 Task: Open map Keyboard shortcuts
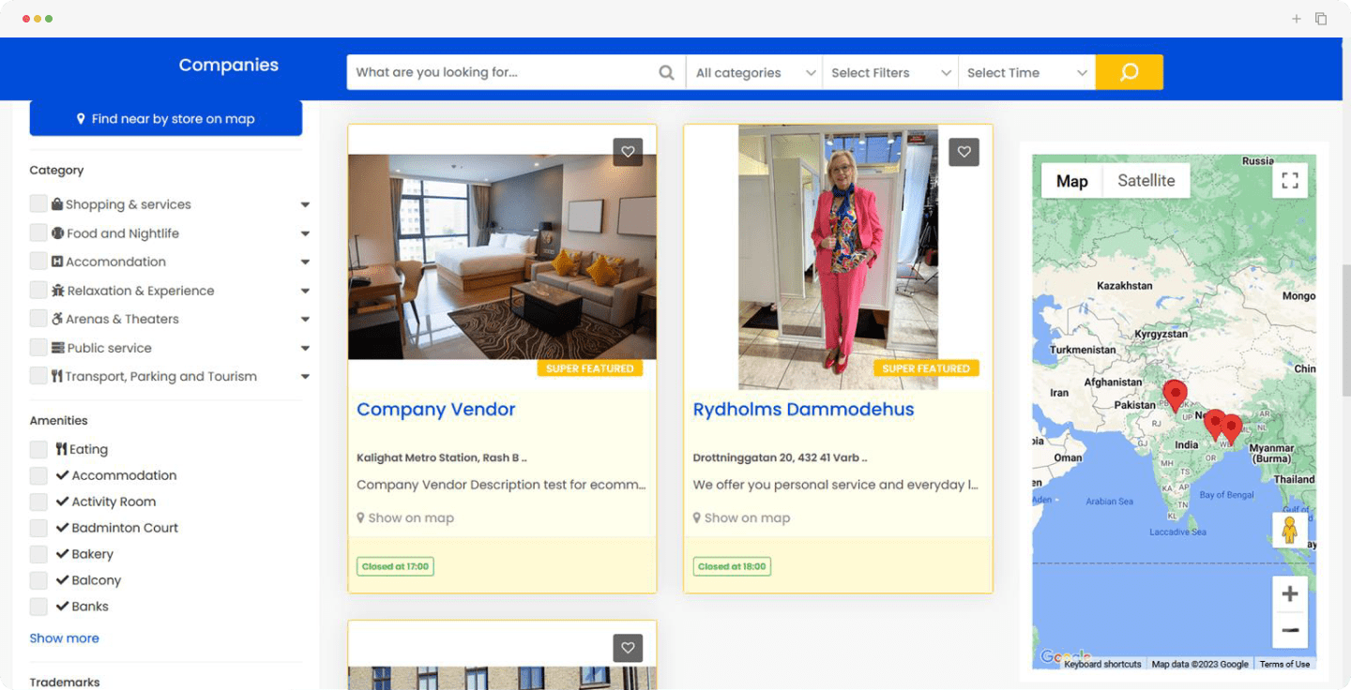point(1102,664)
